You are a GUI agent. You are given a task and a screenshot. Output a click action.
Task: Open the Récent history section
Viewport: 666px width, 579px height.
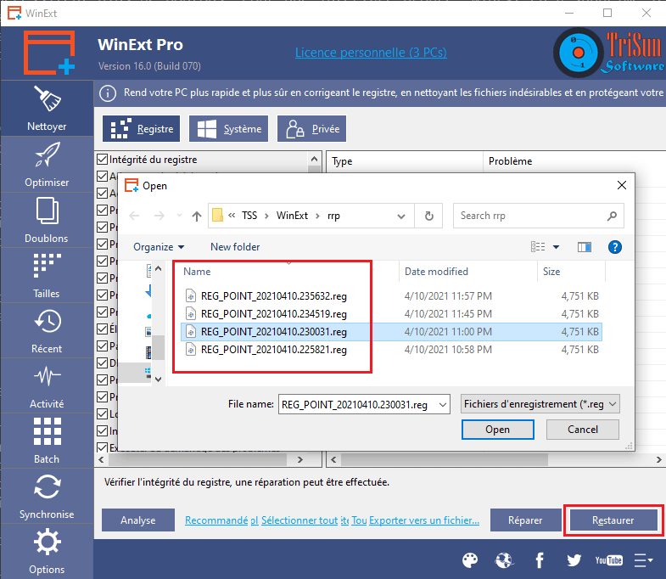pos(47,330)
